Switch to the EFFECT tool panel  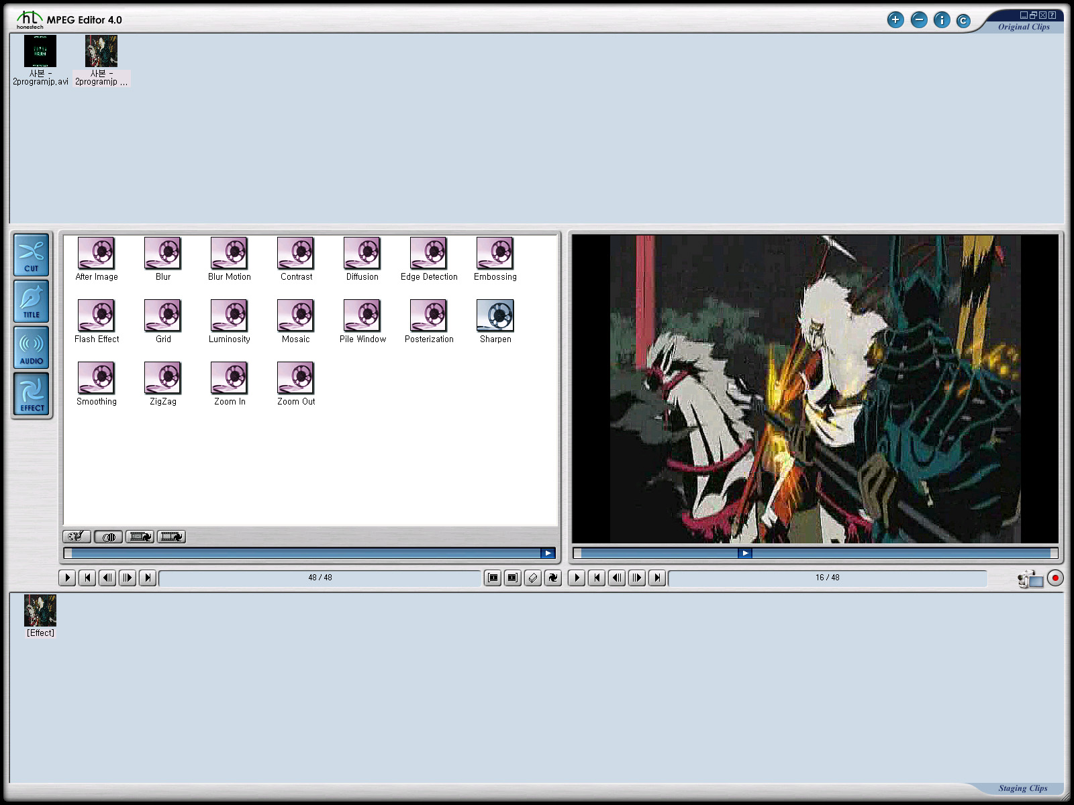coord(32,394)
